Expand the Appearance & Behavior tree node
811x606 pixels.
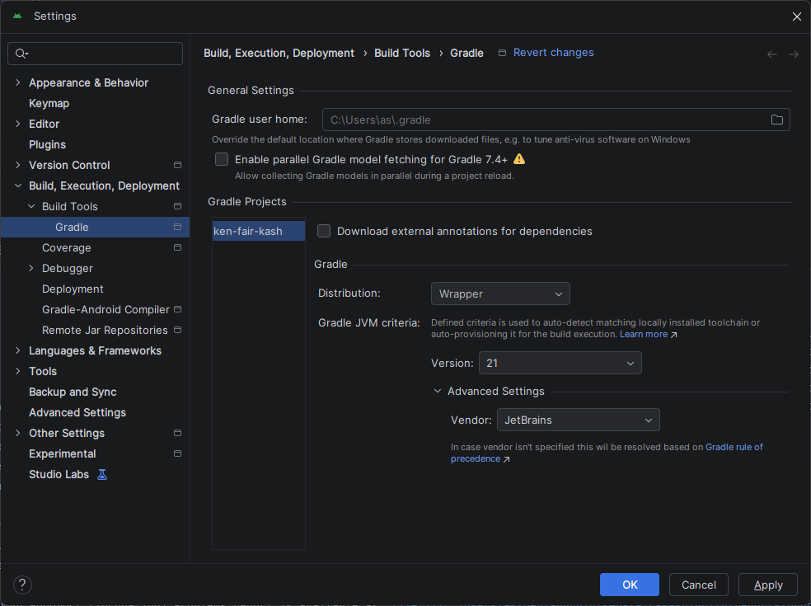[x=18, y=82]
